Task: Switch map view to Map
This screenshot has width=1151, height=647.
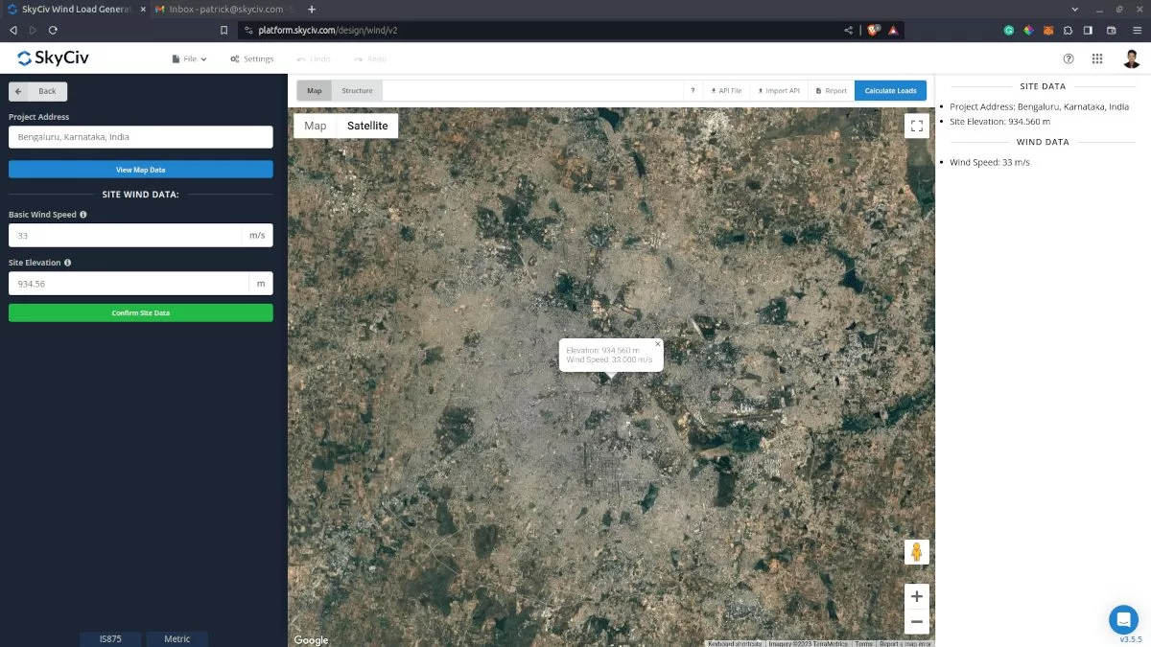Action: point(316,126)
